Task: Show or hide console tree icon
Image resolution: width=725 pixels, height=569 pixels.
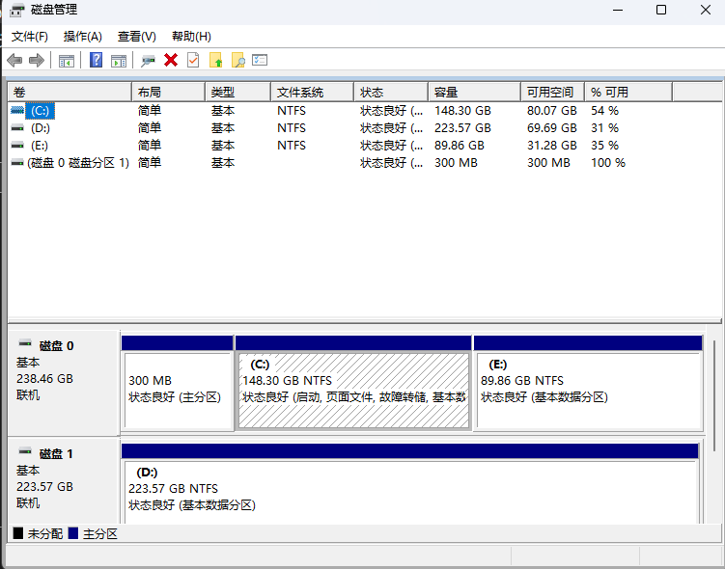Action: (x=66, y=61)
